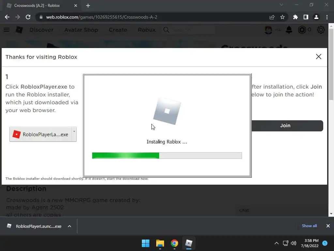Click the forward navigation arrow
This screenshot has height=251, width=334.
coord(18,17)
